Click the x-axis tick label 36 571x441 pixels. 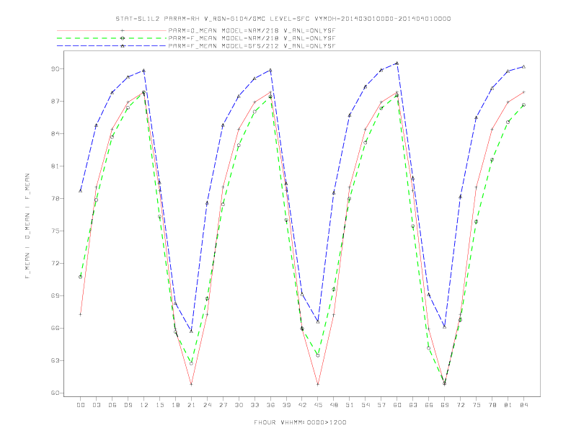point(270,405)
